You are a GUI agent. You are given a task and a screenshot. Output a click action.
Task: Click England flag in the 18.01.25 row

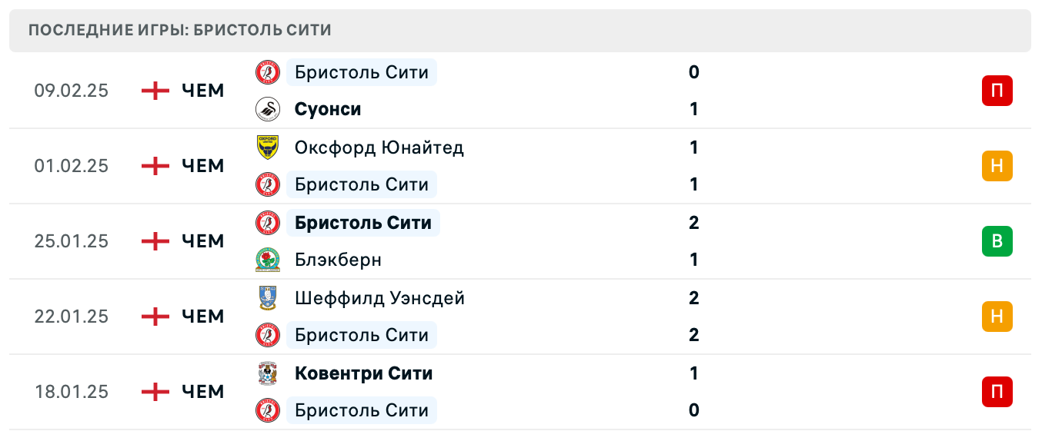click(x=155, y=392)
